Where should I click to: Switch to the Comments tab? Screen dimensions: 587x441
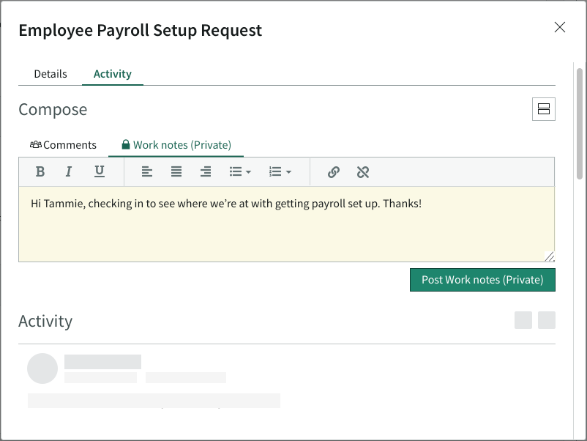click(x=63, y=145)
